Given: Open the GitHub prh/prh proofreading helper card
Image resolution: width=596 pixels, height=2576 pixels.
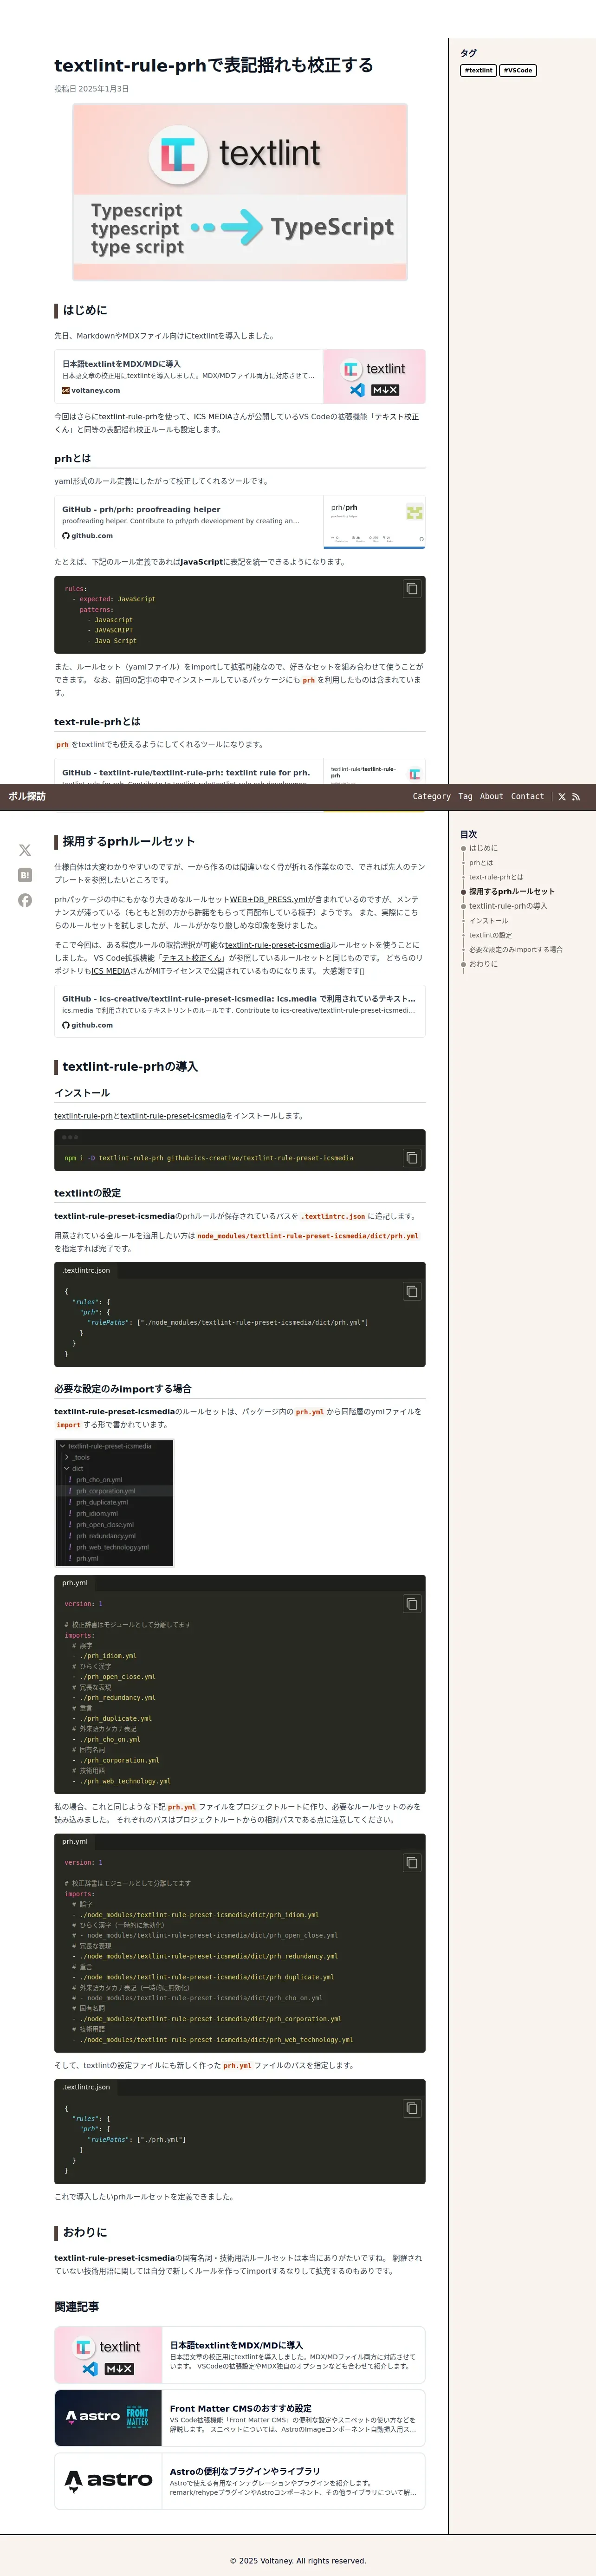Looking at the screenshot, I should tap(240, 522).
